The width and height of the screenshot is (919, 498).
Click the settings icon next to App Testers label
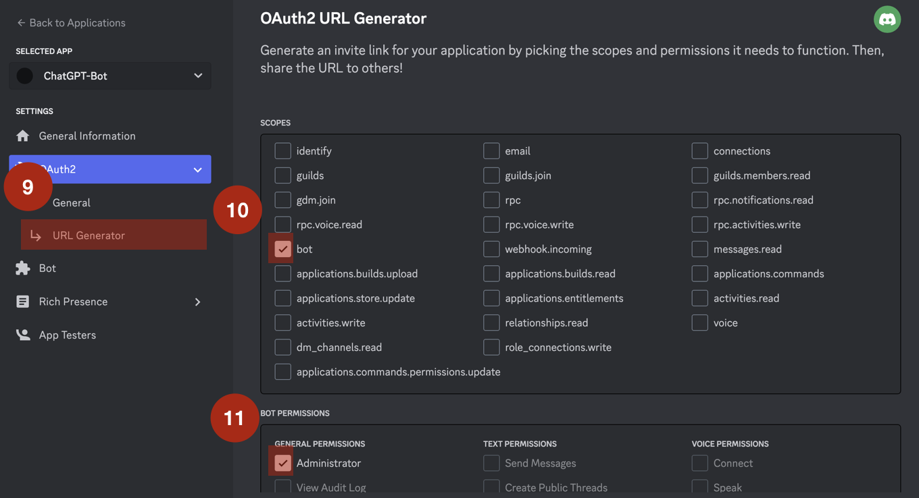click(x=23, y=335)
